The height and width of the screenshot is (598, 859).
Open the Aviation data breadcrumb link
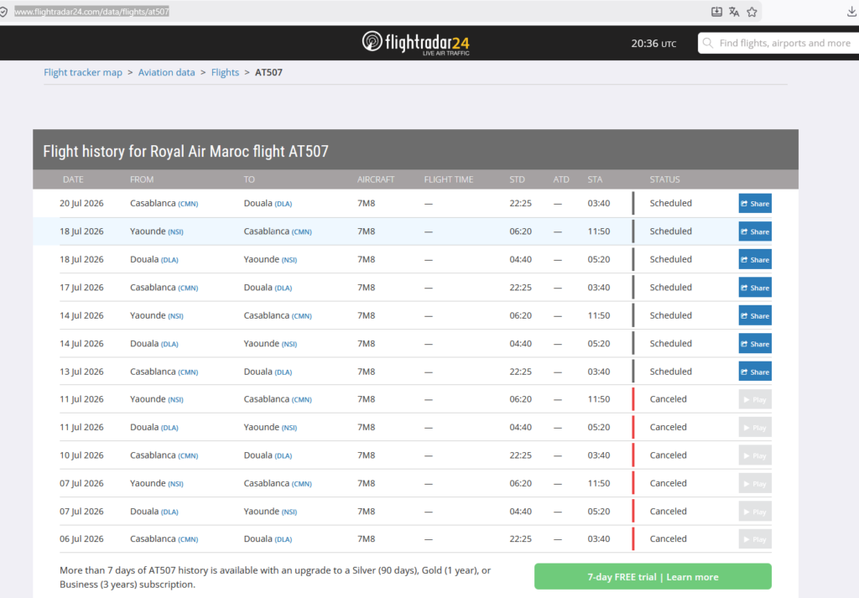(x=167, y=72)
